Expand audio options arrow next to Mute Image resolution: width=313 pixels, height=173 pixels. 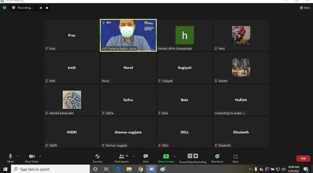point(18,156)
